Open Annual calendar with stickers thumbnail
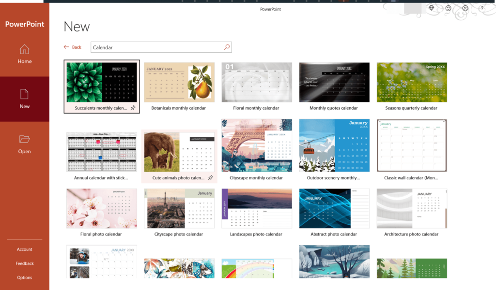The image size is (496, 290). pyautogui.click(x=102, y=152)
